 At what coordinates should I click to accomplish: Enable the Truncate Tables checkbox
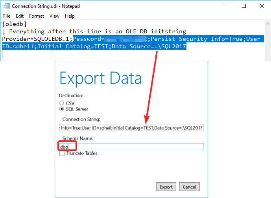[x=62, y=153]
